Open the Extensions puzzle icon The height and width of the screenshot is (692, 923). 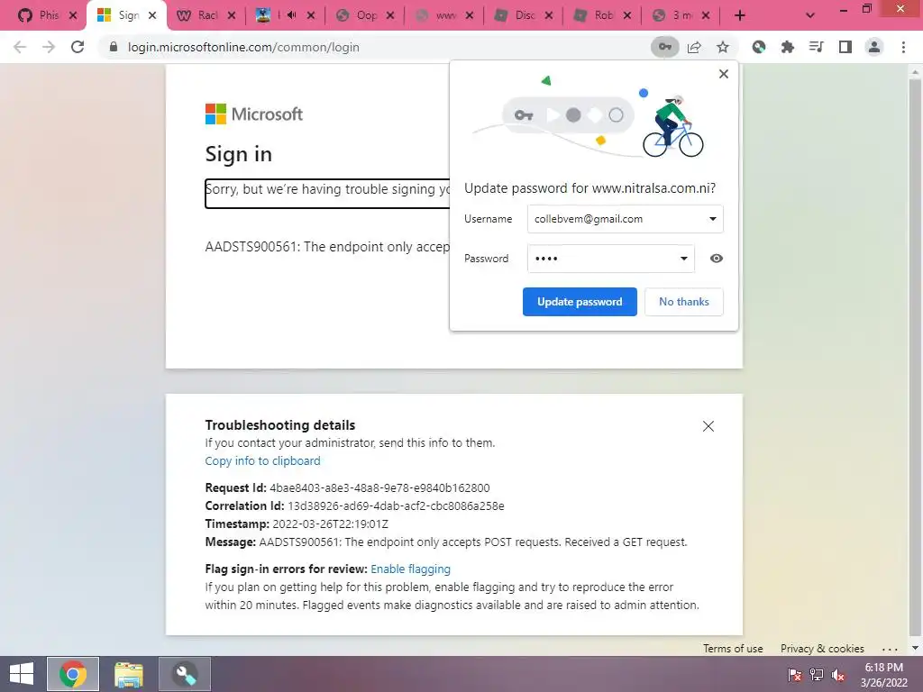tap(787, 47)
